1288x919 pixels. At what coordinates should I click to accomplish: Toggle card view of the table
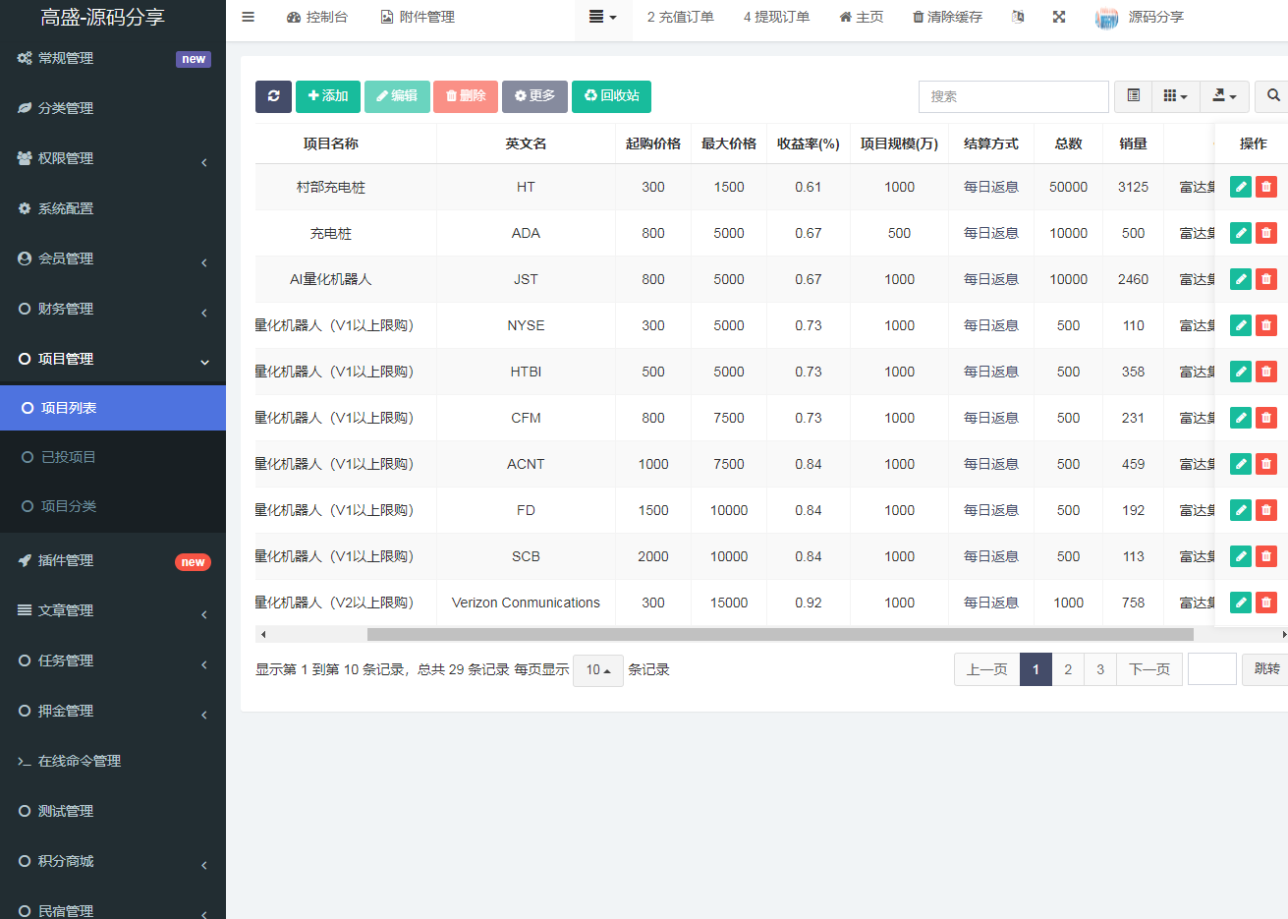[1133, 96]
